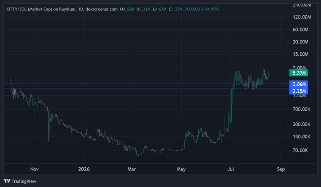This screenshot has width=321, height=187.
Task: Click the 300.00K price axis label
Action: (302, 124)
